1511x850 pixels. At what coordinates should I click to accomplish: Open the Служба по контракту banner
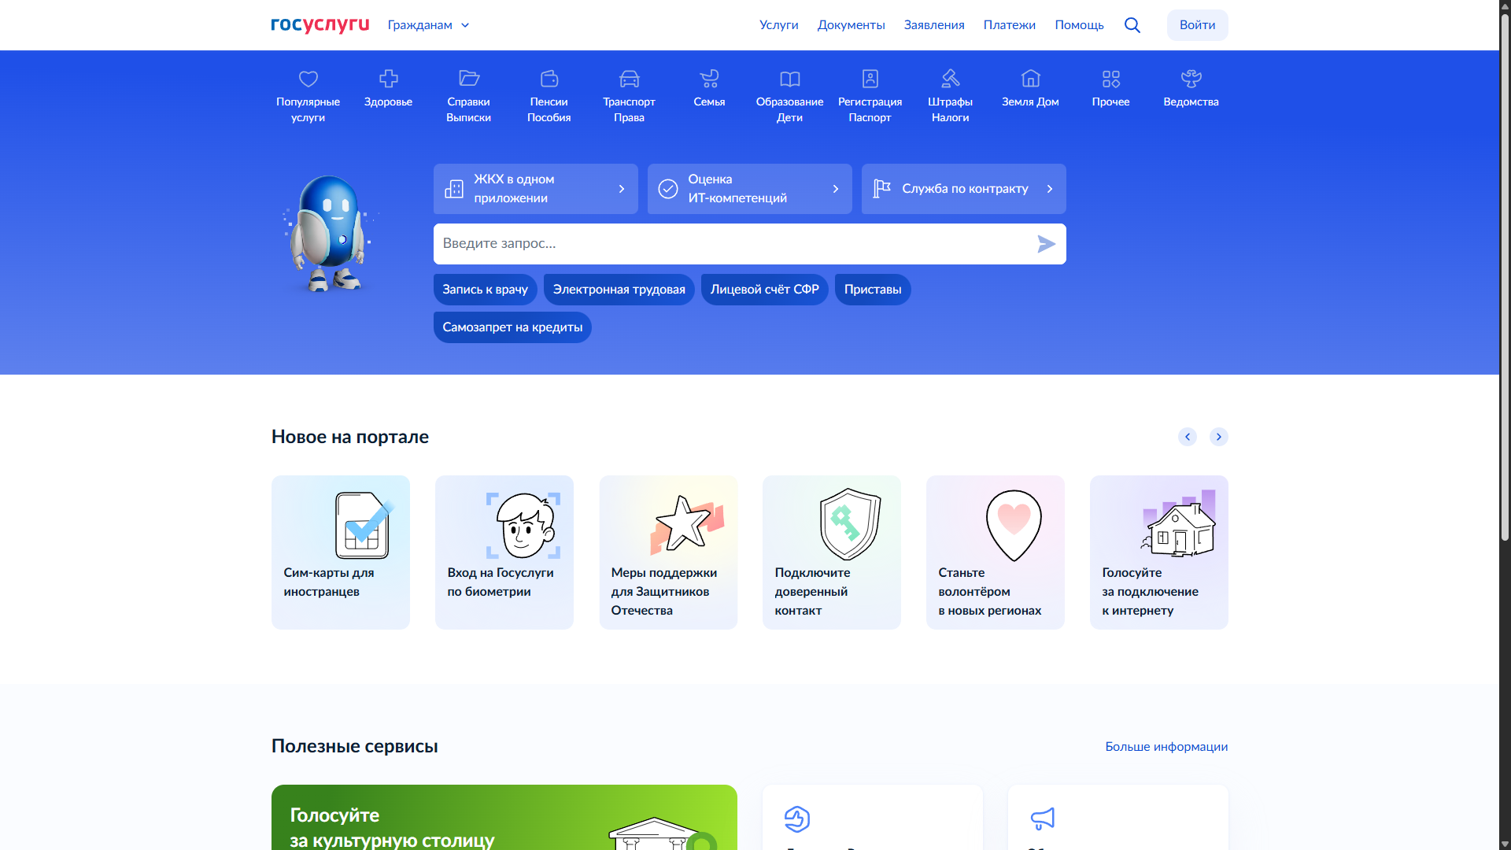(963, 189)
